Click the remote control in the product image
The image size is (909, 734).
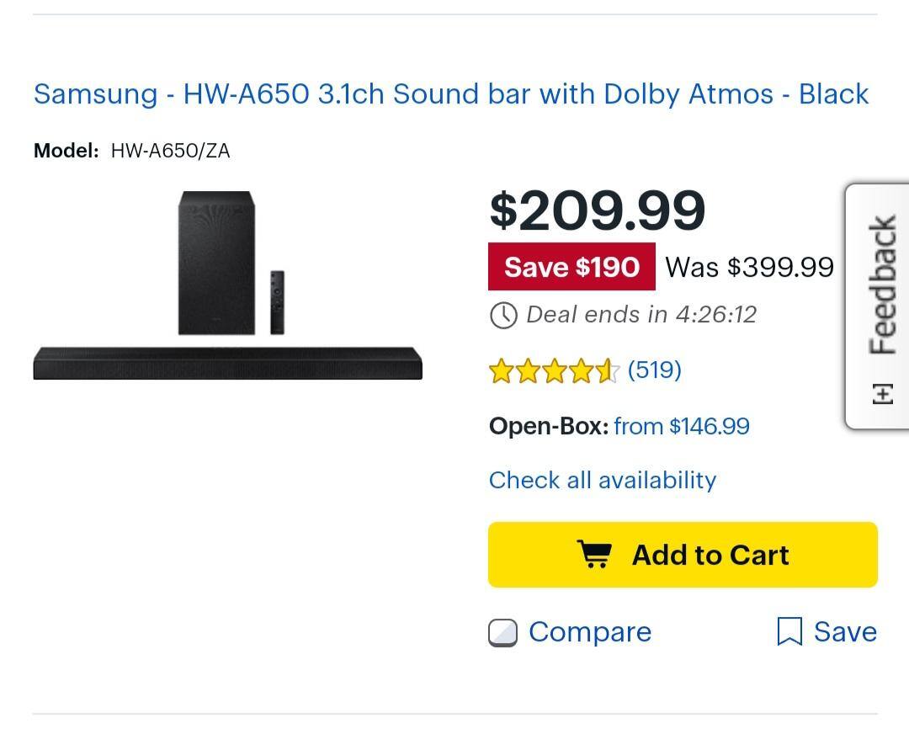coord(277,301)
